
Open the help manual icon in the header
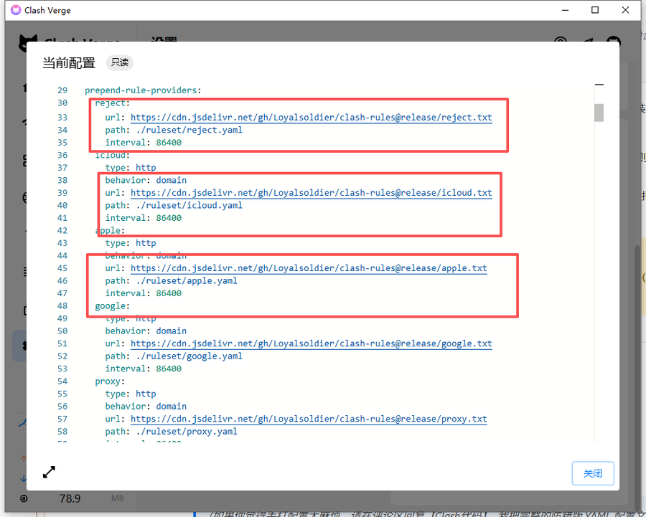pyautogui.click(x=561, y=42)
